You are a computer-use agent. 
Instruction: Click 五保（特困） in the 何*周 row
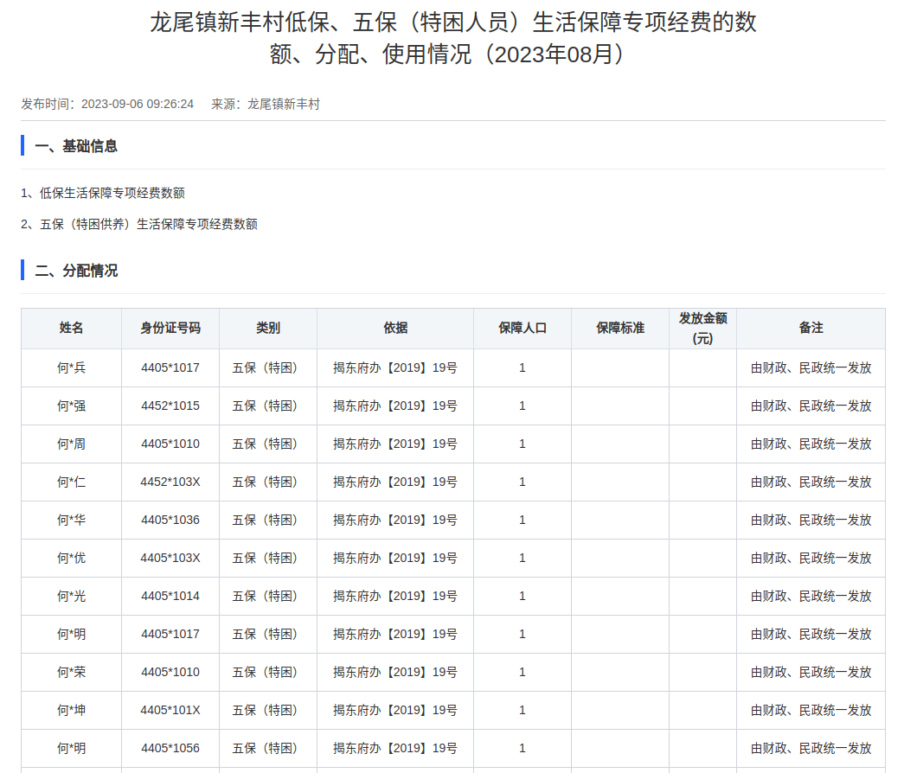268,444
